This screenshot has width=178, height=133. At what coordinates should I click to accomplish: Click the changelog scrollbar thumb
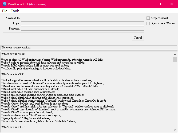(x=175, y=59)
